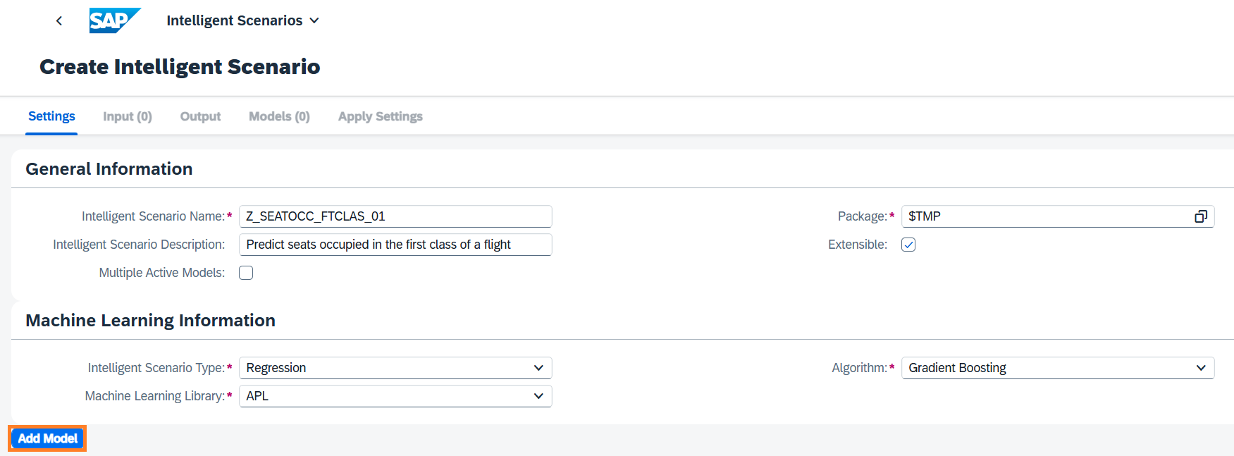Open the Output tab

[x=200, y=116]
